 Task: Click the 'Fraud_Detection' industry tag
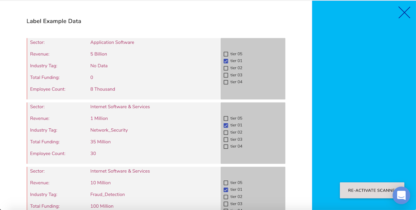tap(107, 194)
